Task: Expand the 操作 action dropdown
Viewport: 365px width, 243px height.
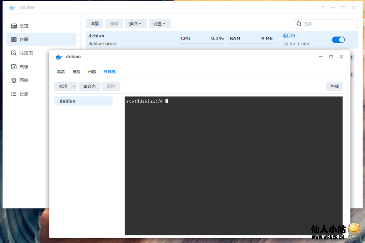Action: click(135, 24)
